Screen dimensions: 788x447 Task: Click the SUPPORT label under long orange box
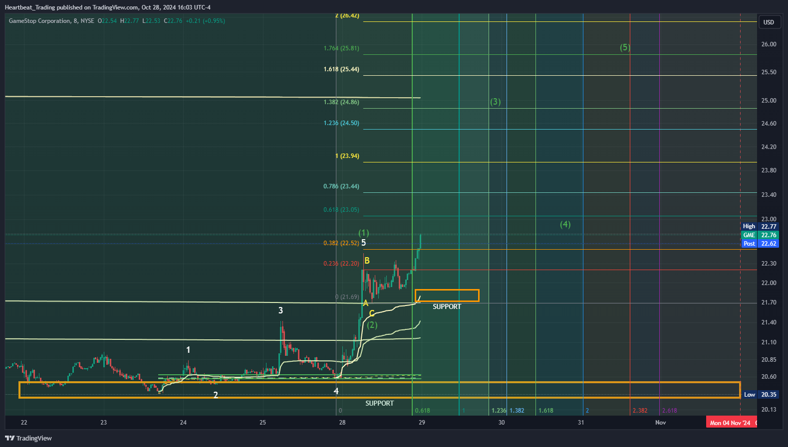click(x=380, y=404)
